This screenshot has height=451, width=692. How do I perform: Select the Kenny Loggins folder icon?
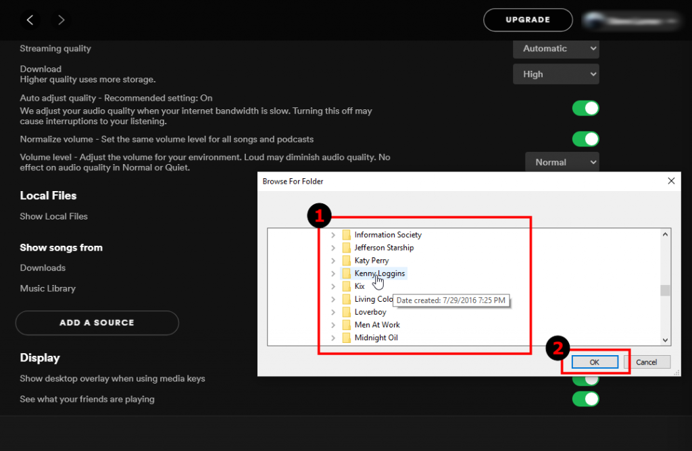point(347,273)
